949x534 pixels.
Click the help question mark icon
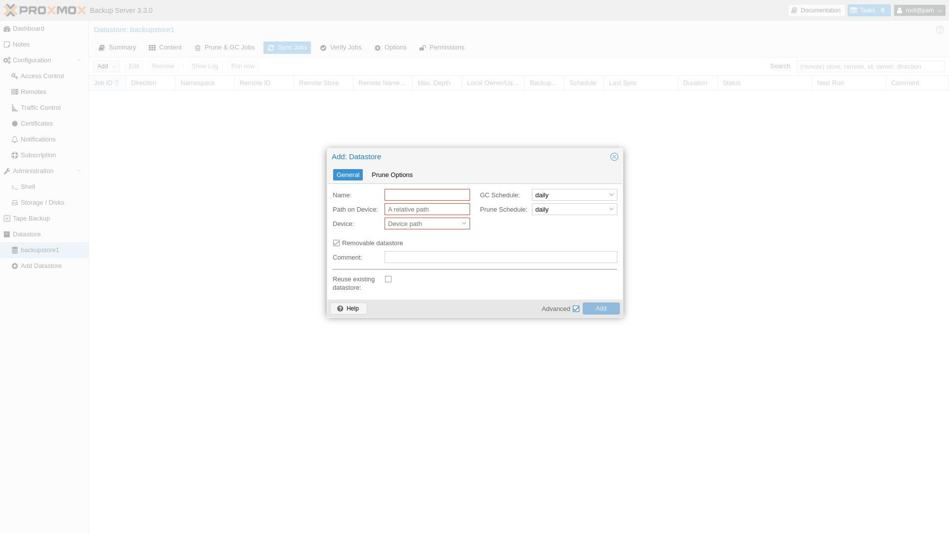click(x=940, y=30)
